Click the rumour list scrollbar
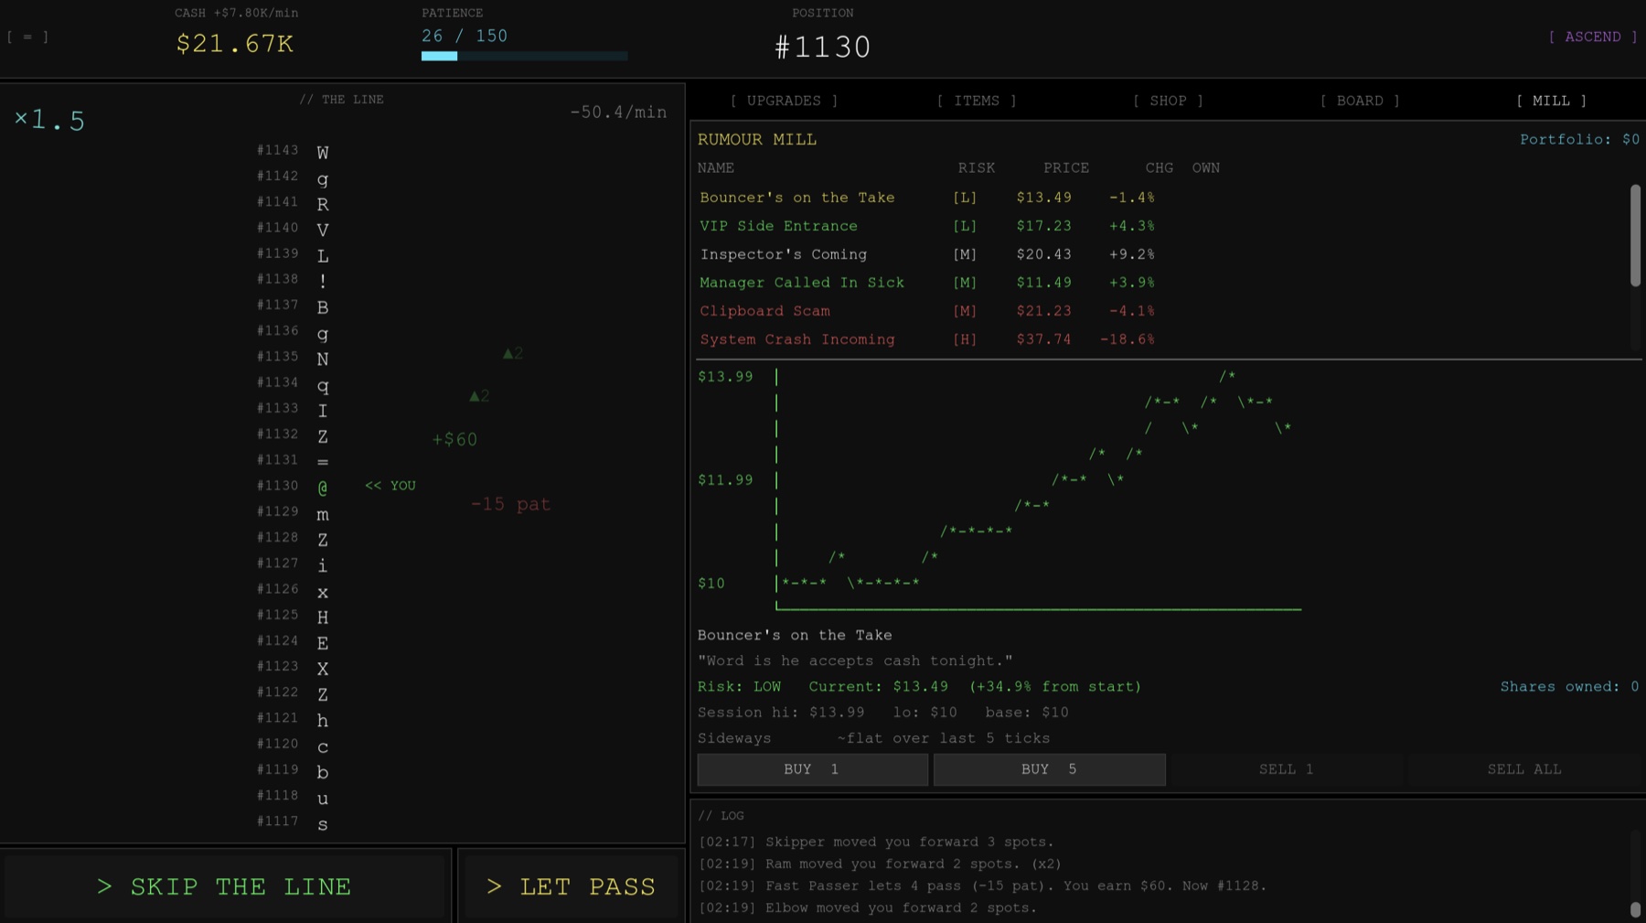This screenshot has width=1646, height=923. point(1635,235)
